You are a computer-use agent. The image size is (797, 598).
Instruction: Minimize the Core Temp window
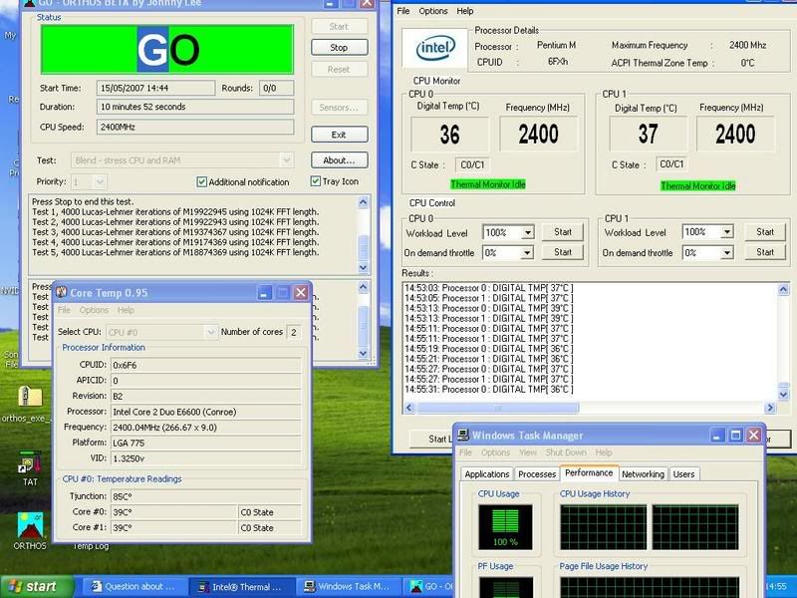point(264,292)
